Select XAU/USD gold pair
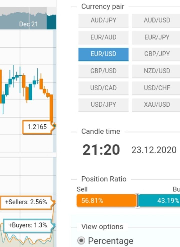Viewport: 180px width, 247px height. pos(157,104)
